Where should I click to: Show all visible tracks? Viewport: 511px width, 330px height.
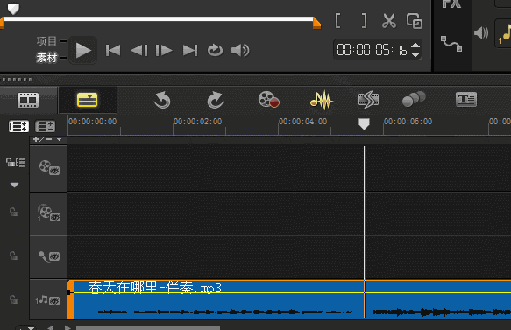pos(18,126)
